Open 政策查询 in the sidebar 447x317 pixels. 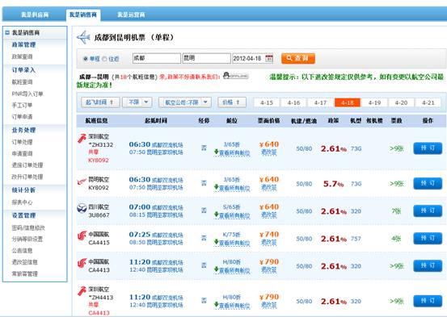coord(23,56)
